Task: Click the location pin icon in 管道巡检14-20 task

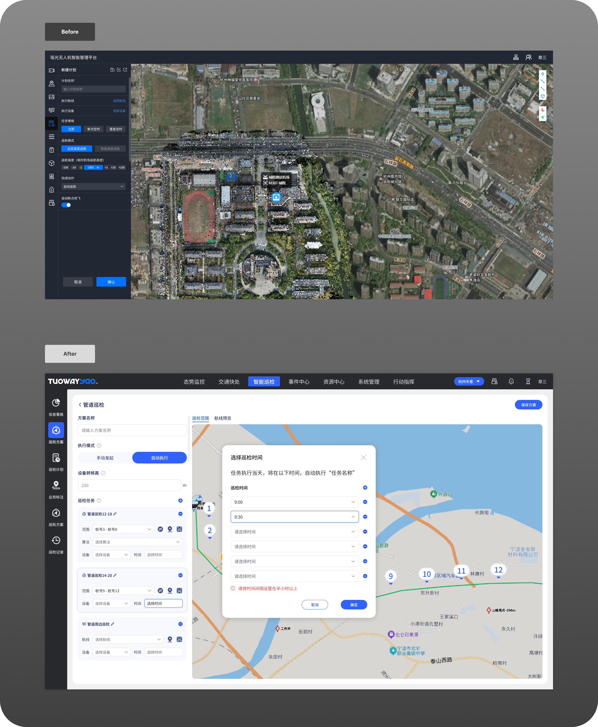Action: point(170,591)
